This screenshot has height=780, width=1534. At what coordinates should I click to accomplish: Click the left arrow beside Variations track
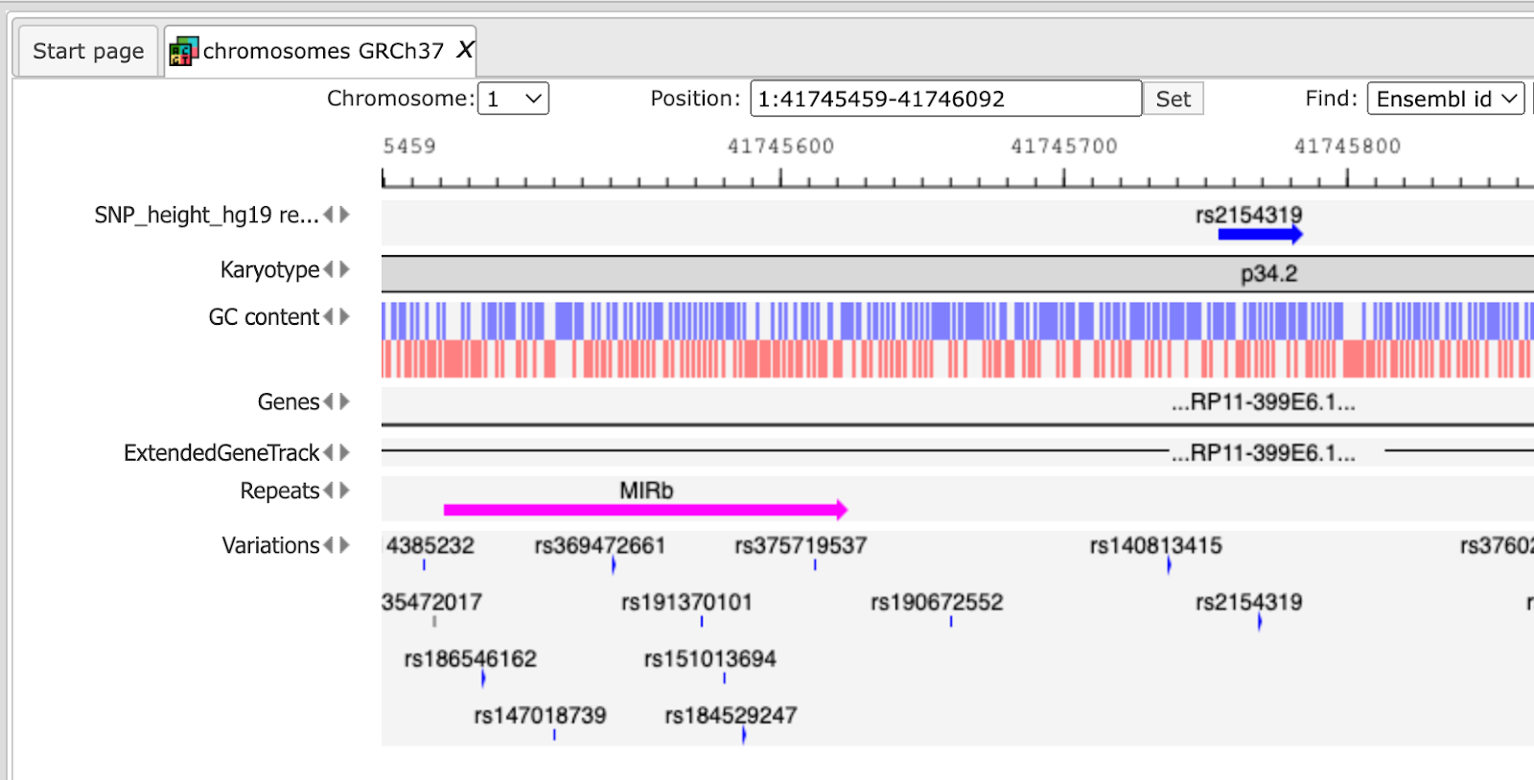pos(329,545)
